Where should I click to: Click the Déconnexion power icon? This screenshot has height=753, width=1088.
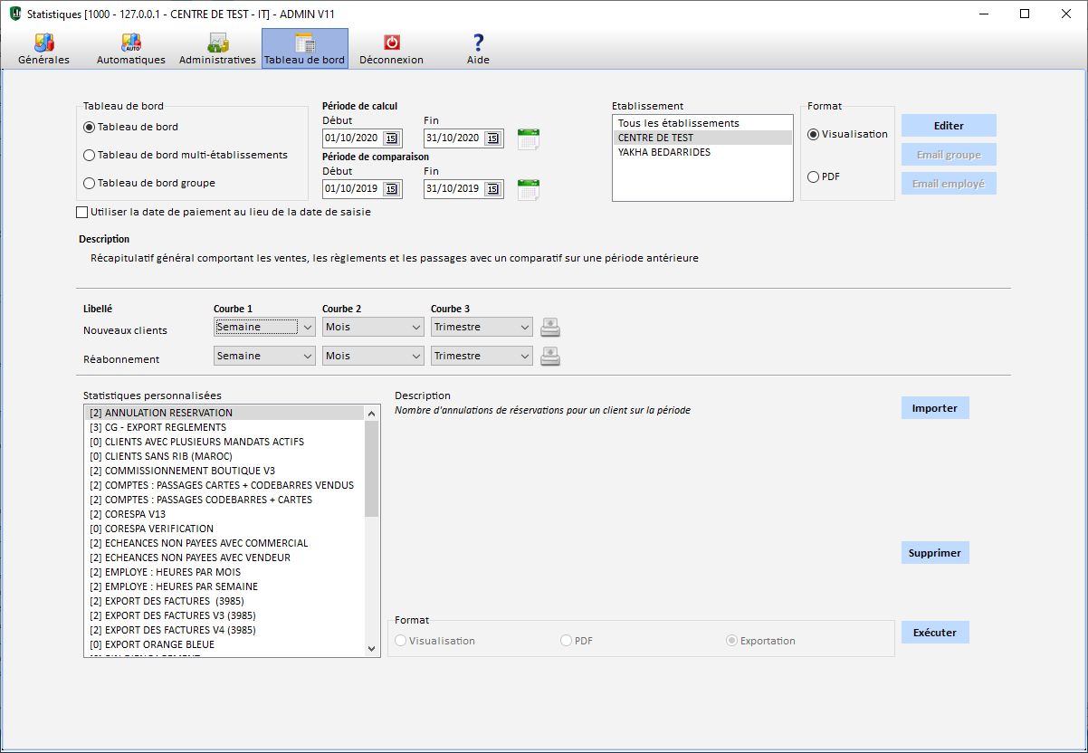[x=391, y=43]
